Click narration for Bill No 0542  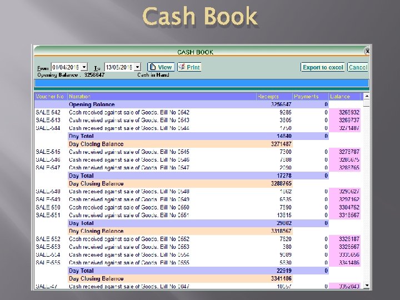pos(129,112)
